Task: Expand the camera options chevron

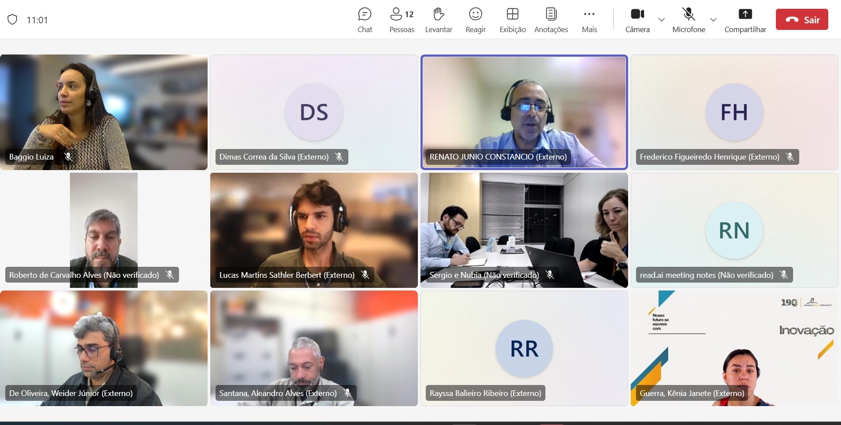Action: click(x=661, y=20)
